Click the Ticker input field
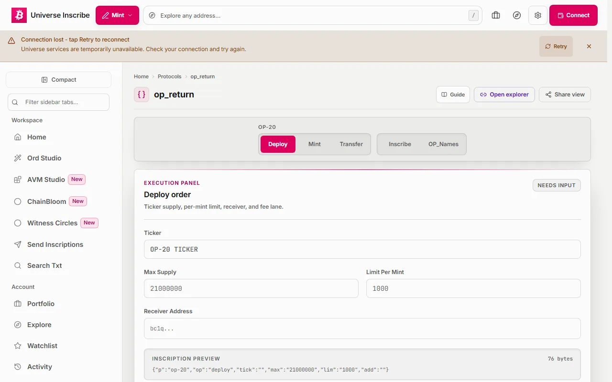The height and width of the screenshot is (382, 612). [x=362, y=249]
